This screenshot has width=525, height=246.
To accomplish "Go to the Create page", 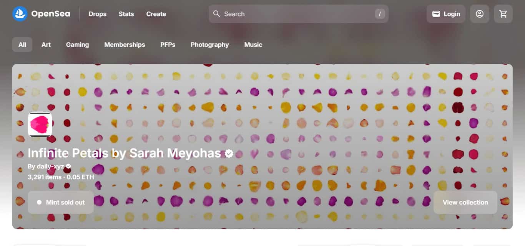I will pos(156,14).
